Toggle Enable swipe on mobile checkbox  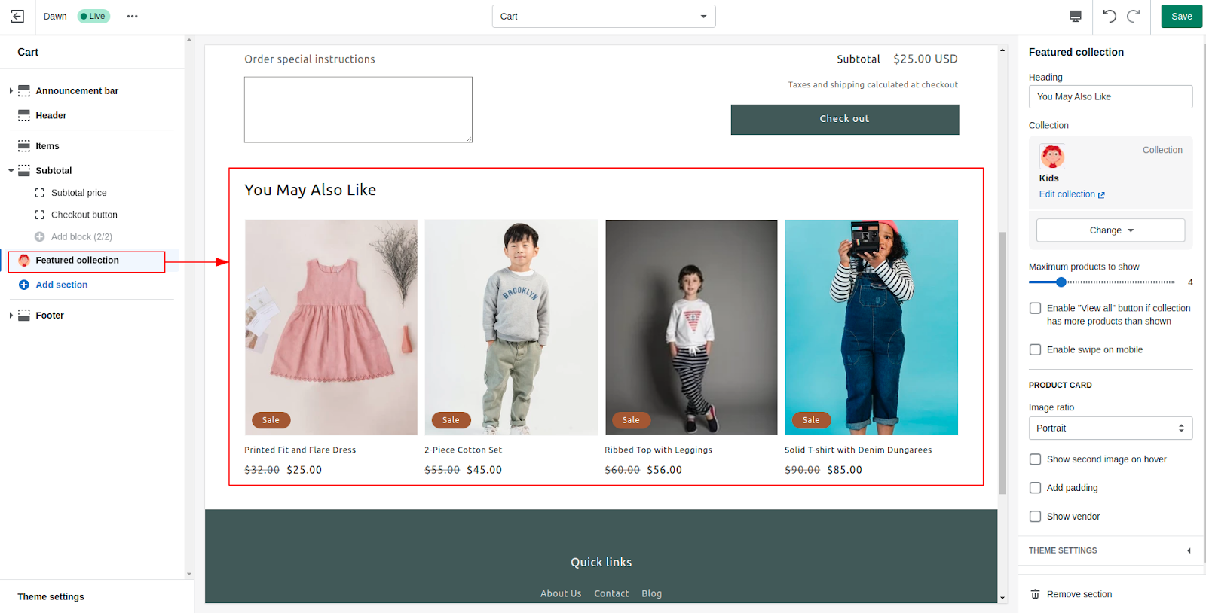[1036, 349]
